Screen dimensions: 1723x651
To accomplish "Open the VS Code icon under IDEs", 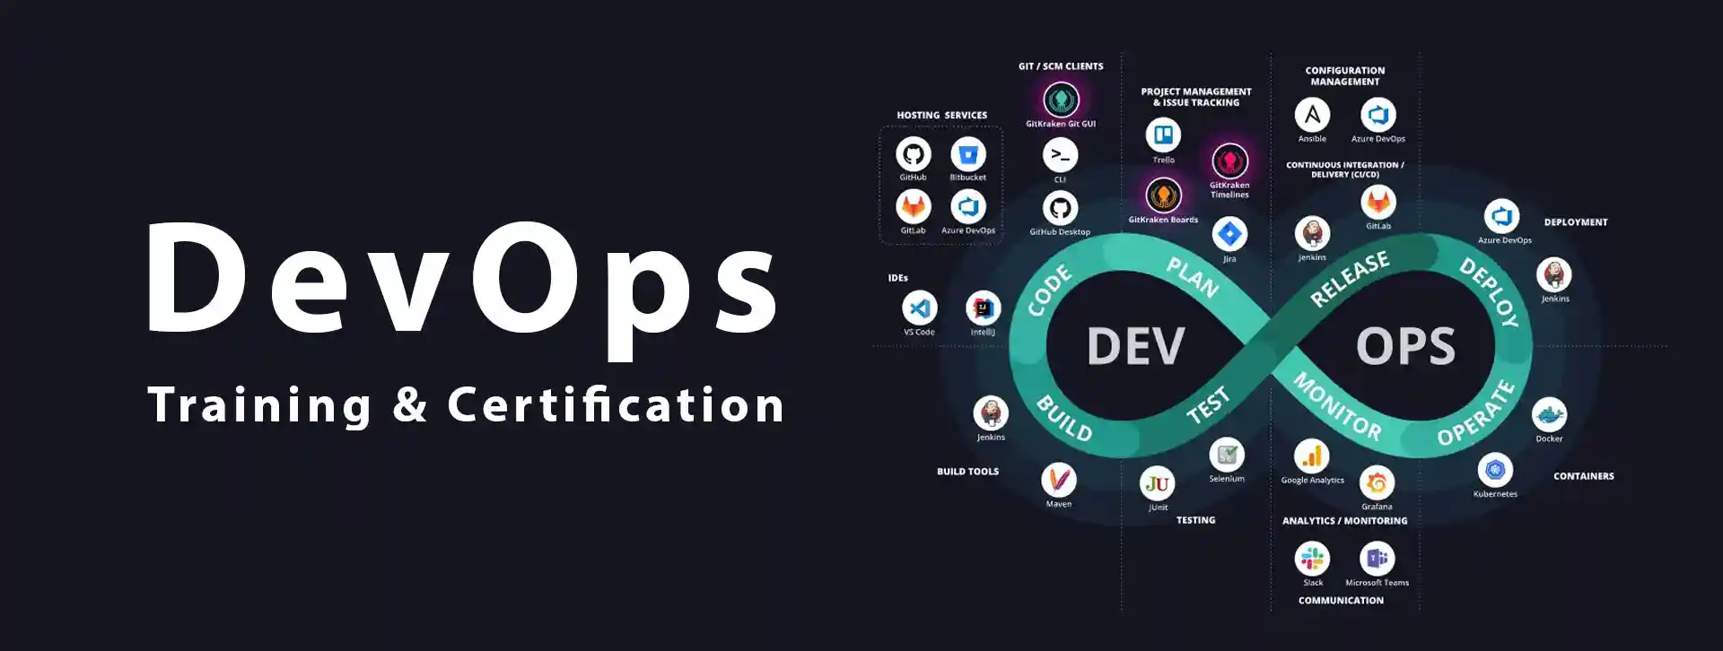I will point(919,308).
